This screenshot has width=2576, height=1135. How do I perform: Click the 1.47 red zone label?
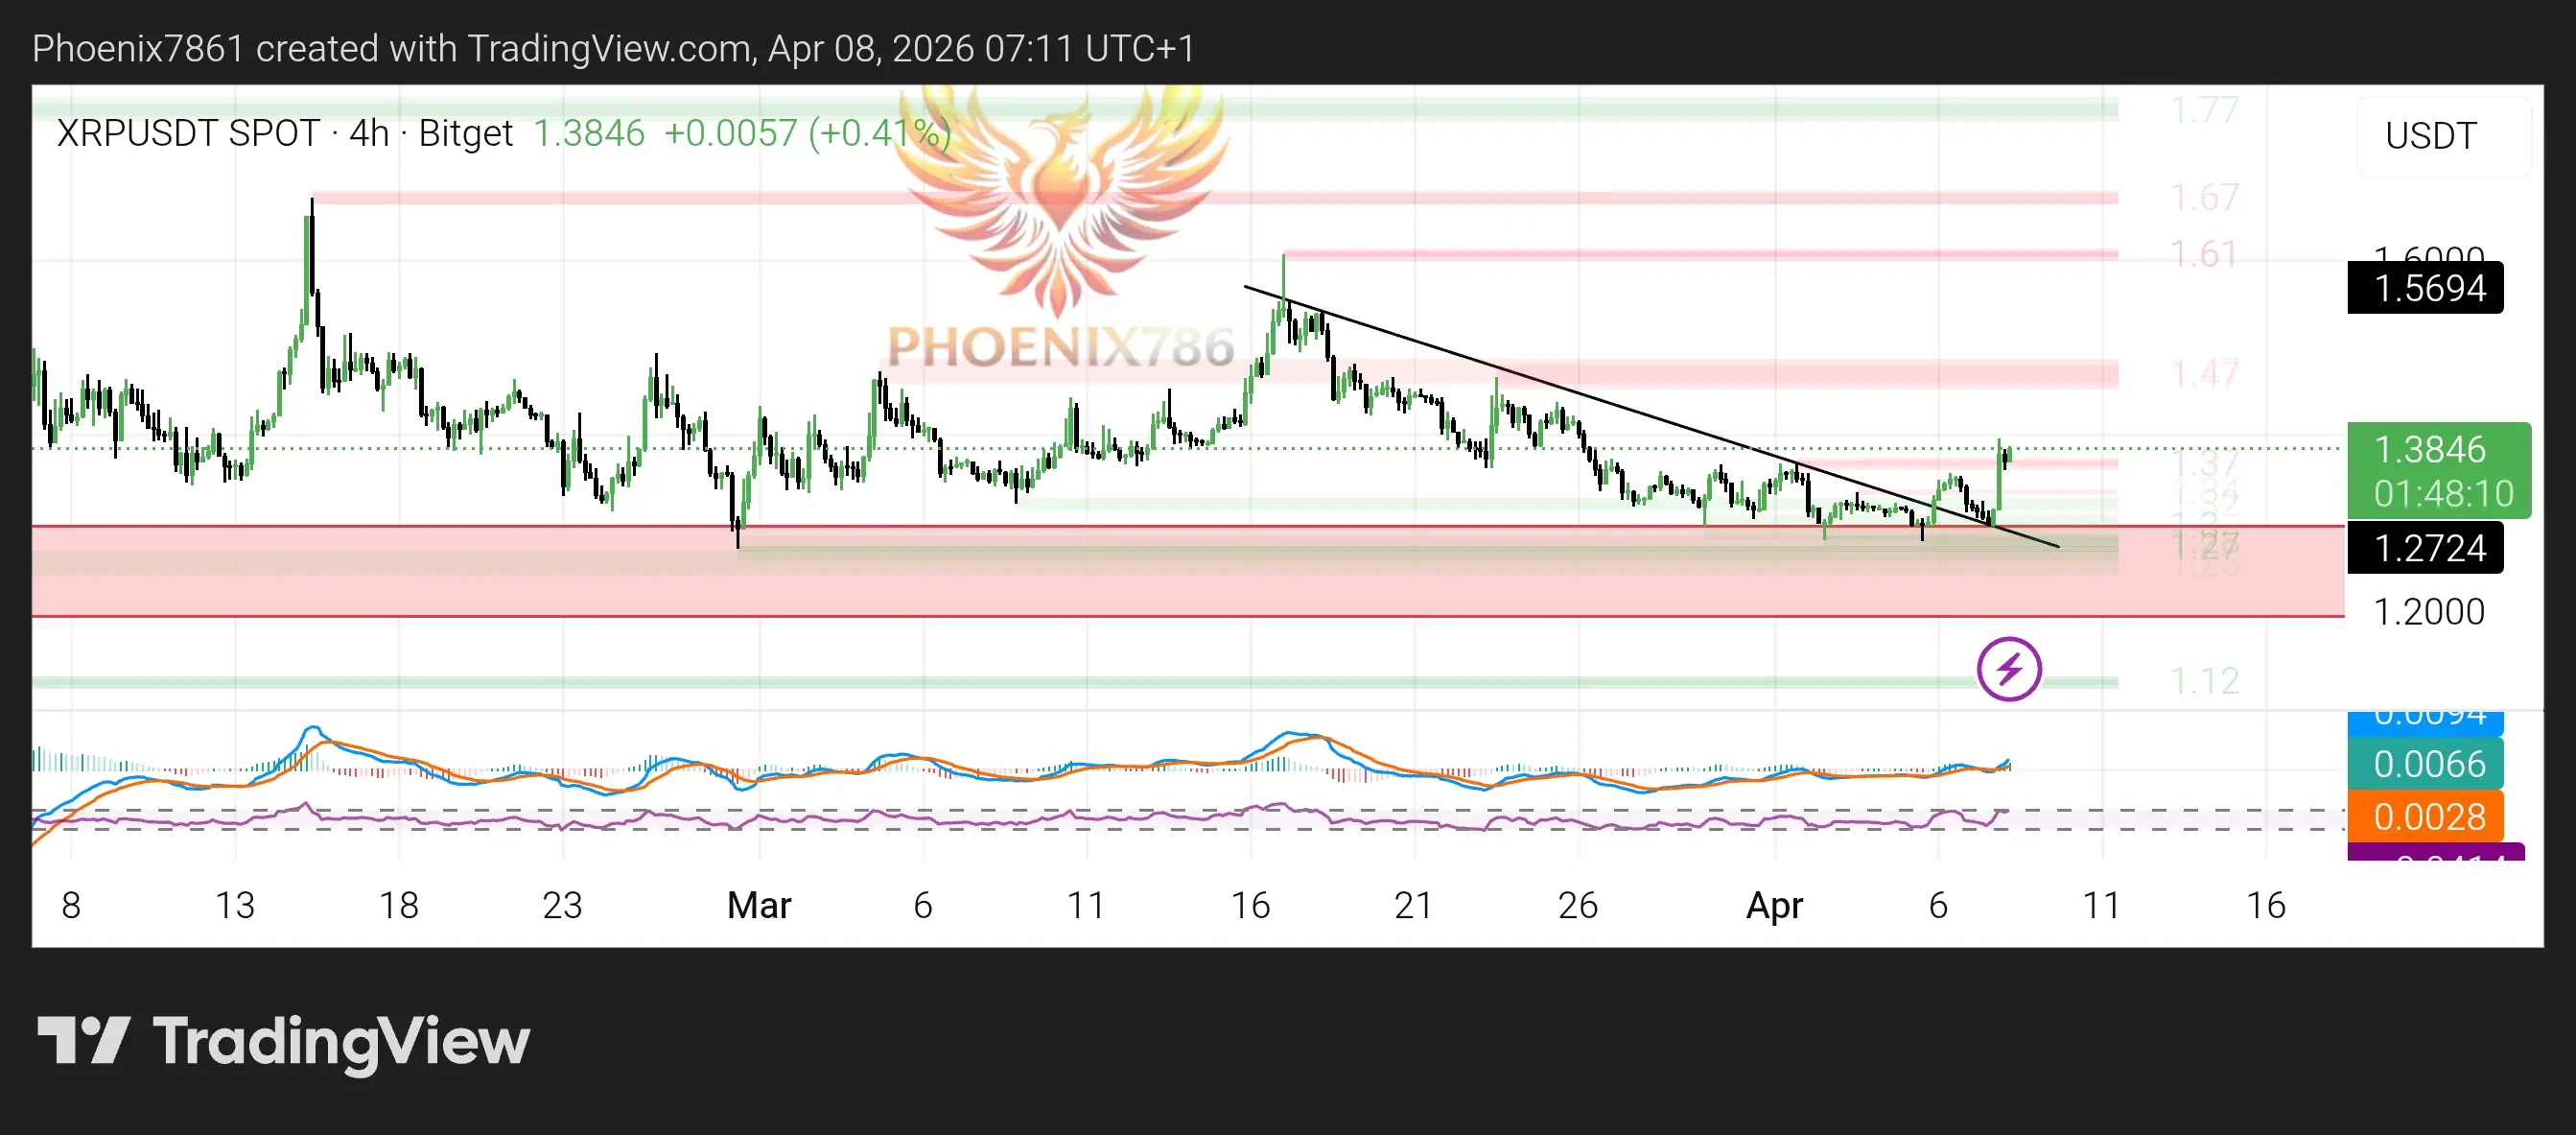[x=2204, y=374]
